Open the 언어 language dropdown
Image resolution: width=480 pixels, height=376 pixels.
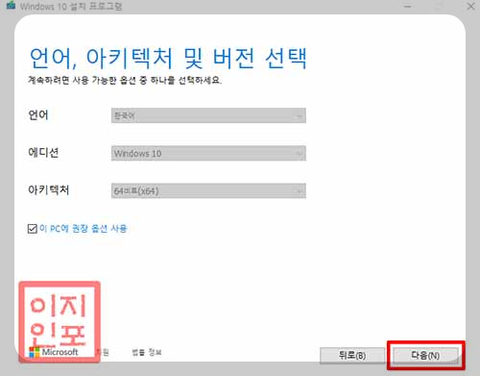coord(208,115)
